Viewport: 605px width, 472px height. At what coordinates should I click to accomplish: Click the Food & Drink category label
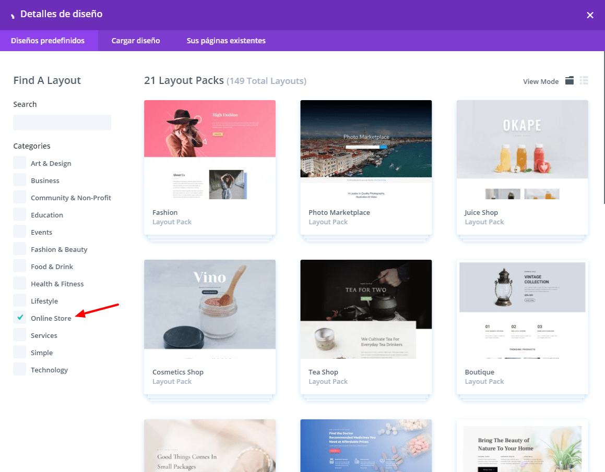coord(52,267)
